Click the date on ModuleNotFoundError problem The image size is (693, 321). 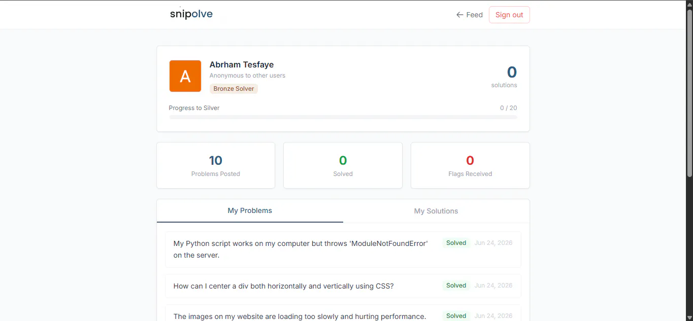click(493, 243)
